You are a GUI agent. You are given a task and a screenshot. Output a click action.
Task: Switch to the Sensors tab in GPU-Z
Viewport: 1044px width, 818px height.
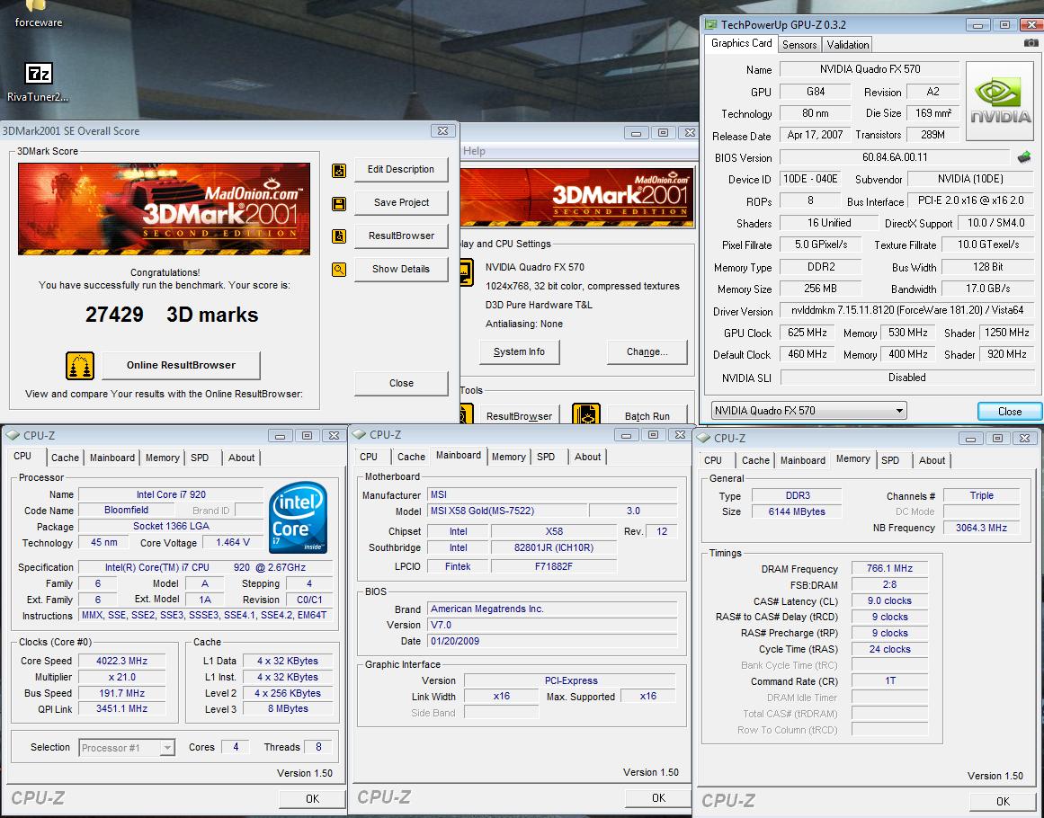pyautogui.click(x=799, y=45)
